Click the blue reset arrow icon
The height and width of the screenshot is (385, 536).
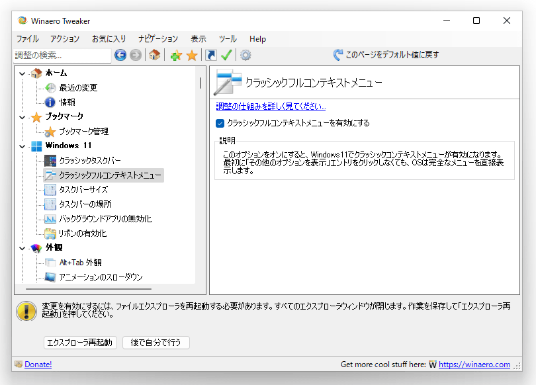click(x=337, y=55)
